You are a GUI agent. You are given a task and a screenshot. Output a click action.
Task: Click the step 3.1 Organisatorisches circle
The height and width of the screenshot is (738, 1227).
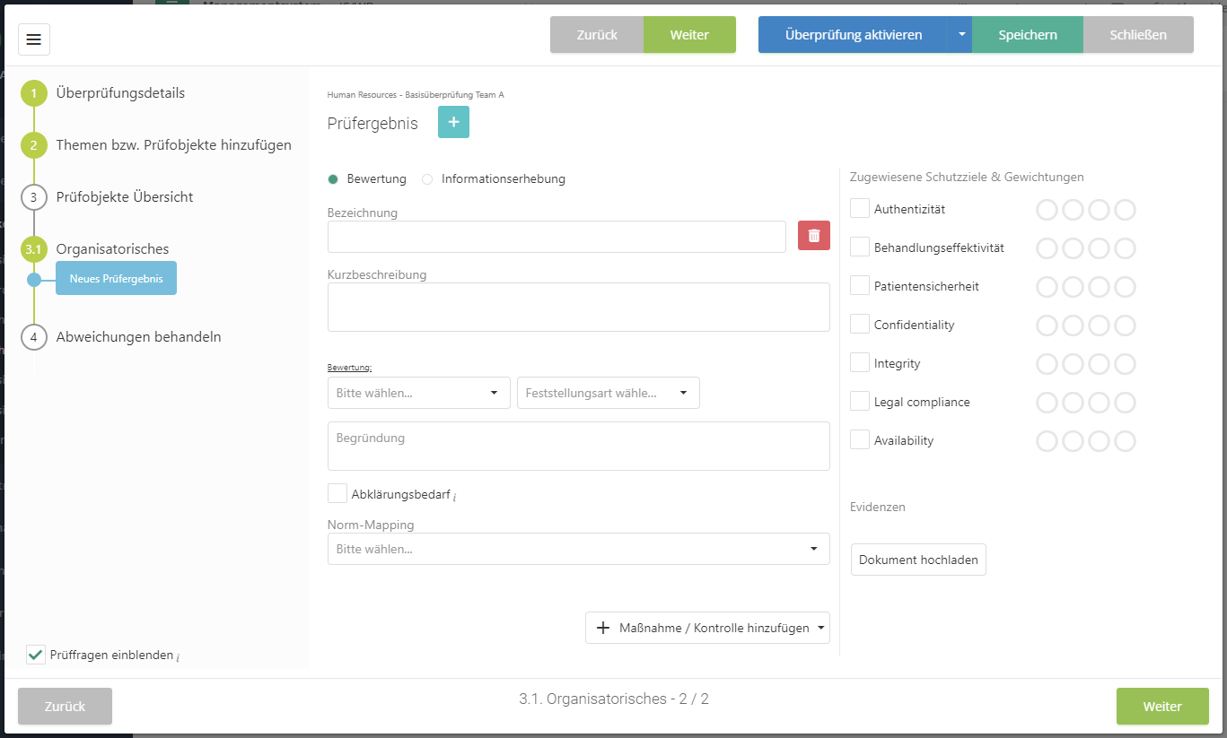[34, 249]
